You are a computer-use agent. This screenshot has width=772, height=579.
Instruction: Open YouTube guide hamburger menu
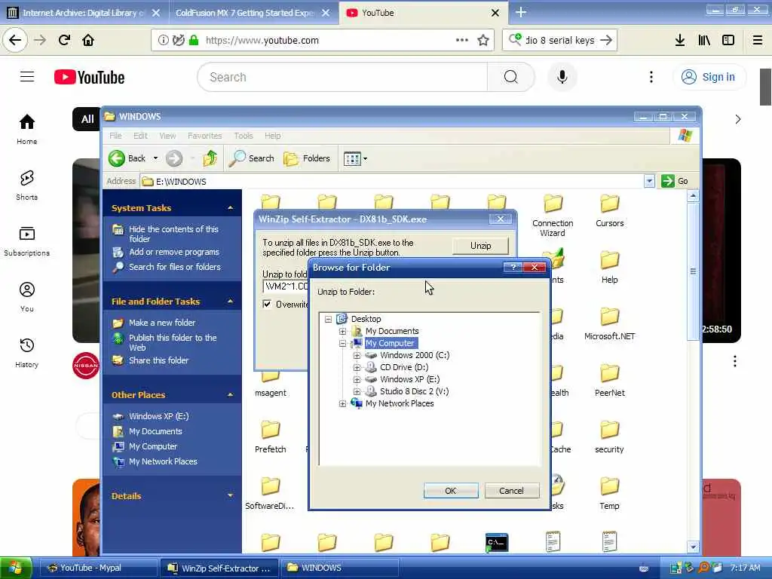[x=27, y=77]
